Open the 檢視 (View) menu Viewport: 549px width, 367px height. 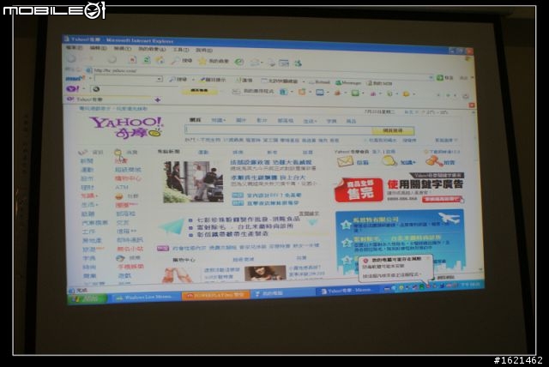122,49
